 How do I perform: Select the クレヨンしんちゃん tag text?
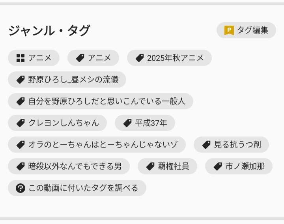(x=64, y=123)
